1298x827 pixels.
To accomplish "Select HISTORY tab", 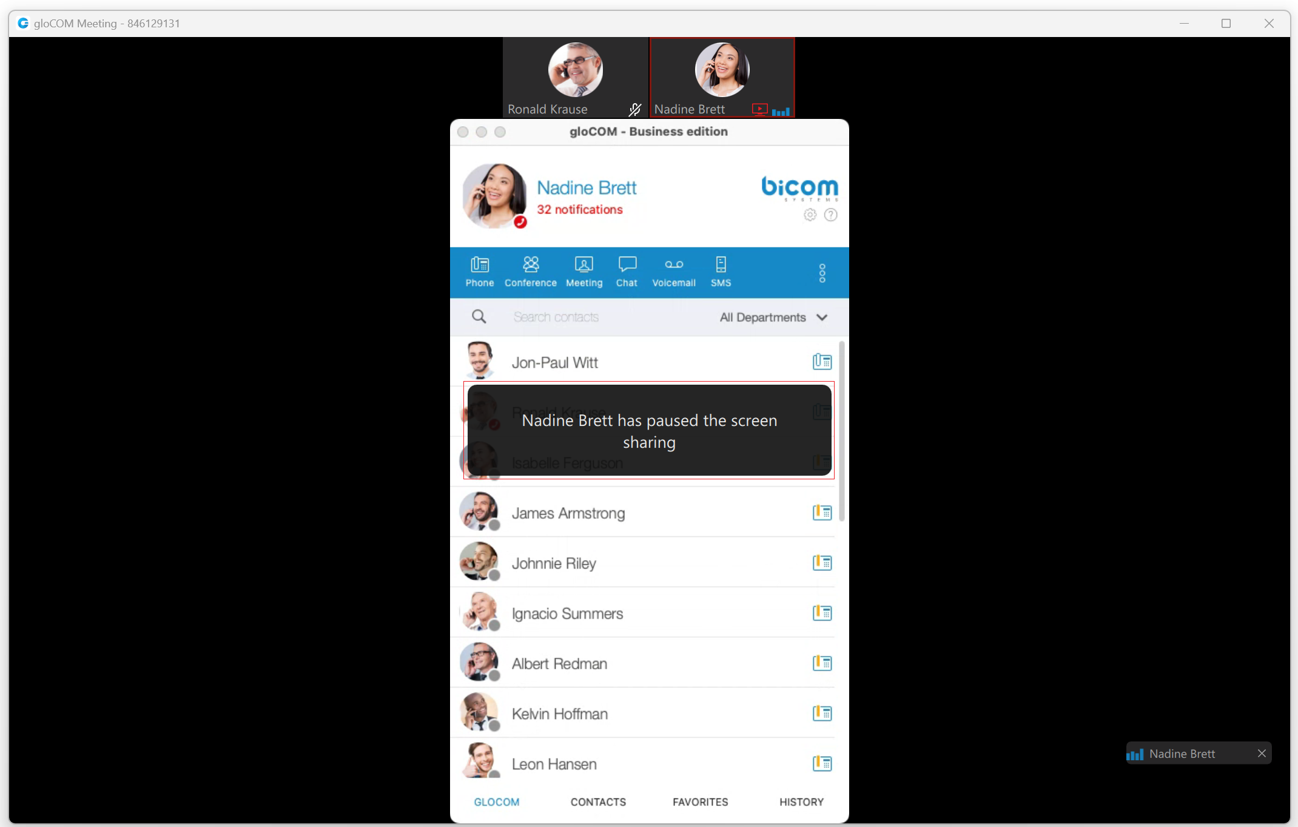I will [801, 802].
